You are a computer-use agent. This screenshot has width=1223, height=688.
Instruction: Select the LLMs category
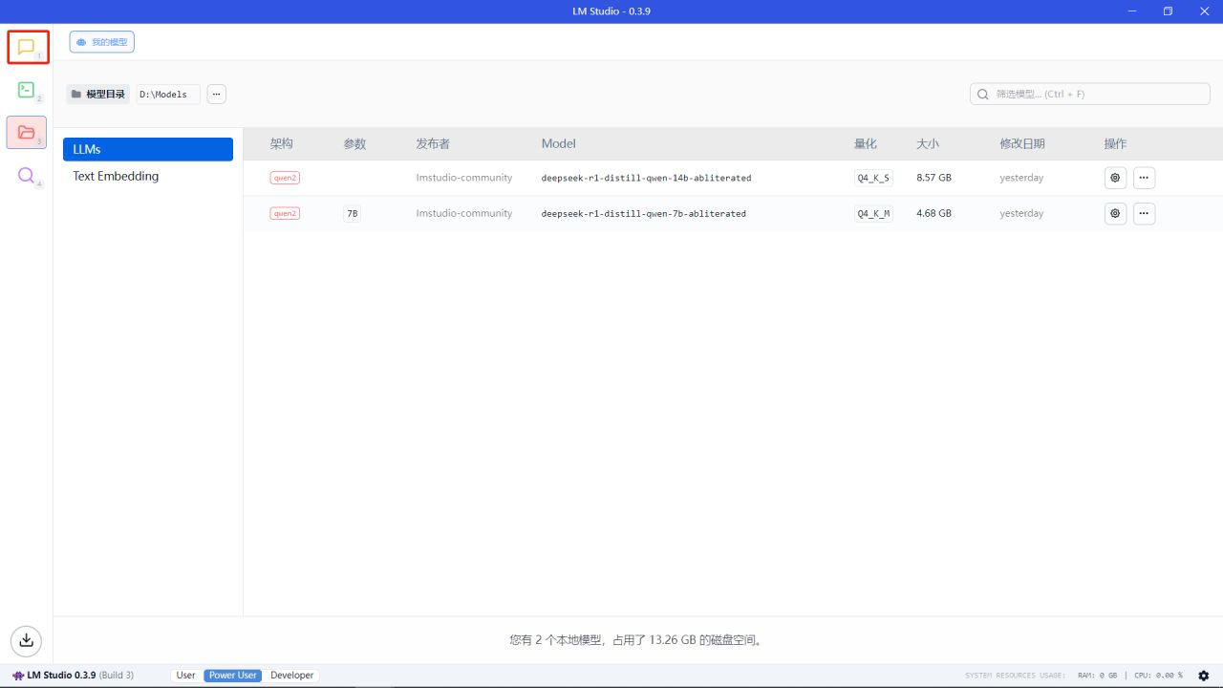pyautogui.click(x=148, y=149)
